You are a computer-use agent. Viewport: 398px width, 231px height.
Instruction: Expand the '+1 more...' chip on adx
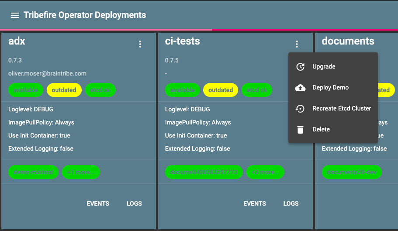point(81,172)
